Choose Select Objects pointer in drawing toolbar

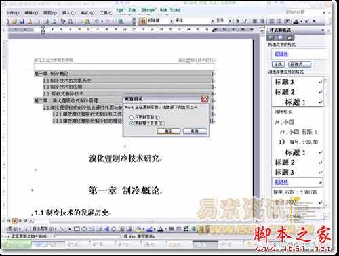26,229
